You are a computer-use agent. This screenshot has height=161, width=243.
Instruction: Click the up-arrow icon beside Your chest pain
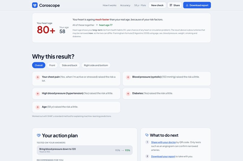[x=38, y=77]
